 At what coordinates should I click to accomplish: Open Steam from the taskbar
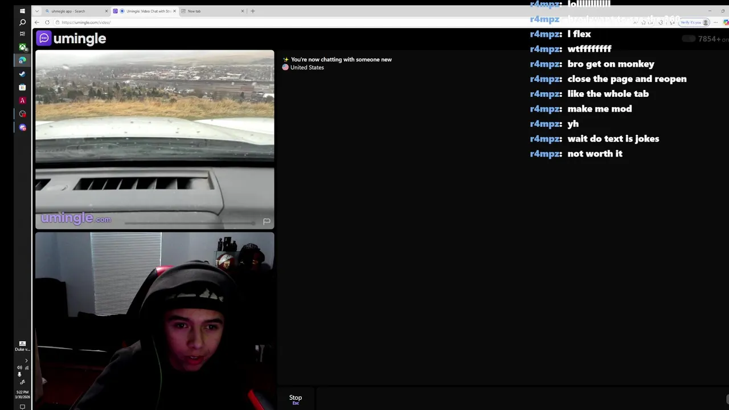(x=22, y=73)
